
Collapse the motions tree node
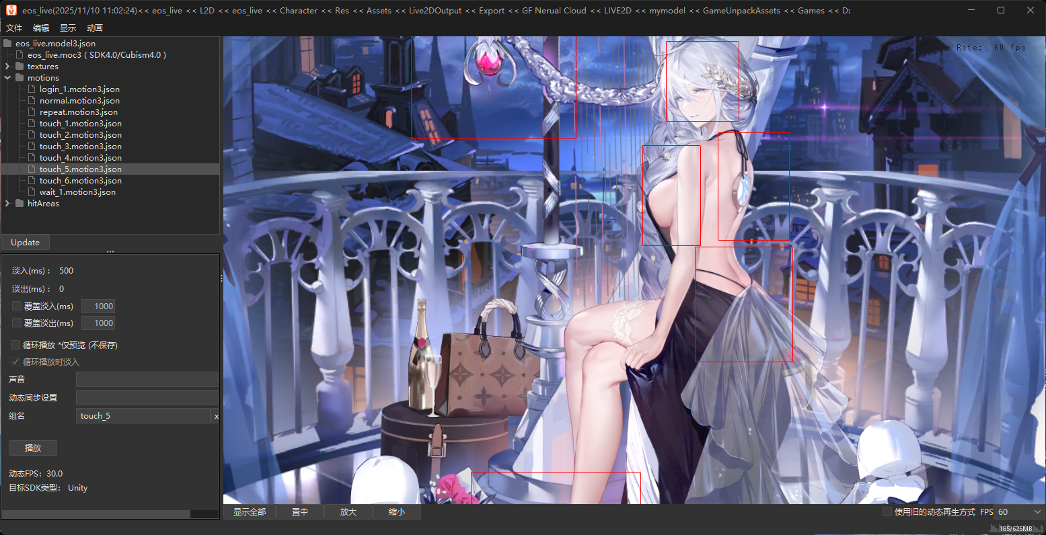pos(7,77)
